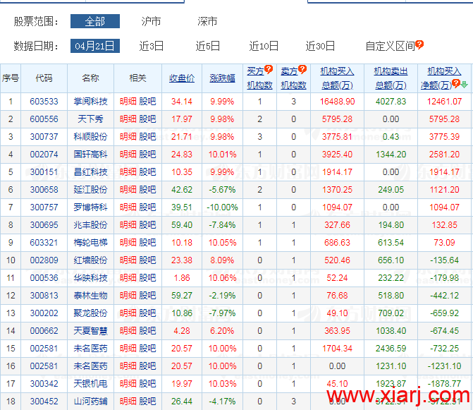The width and height of the screenshot is (473, 410).
Task: Open 股吧 link for 掌阅科技
Action: tap(147, 102)
